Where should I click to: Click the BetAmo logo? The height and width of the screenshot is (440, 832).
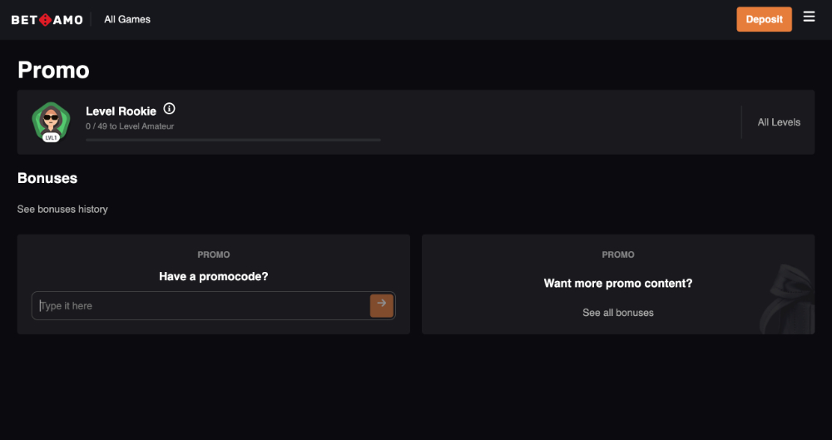pos(47,19)
